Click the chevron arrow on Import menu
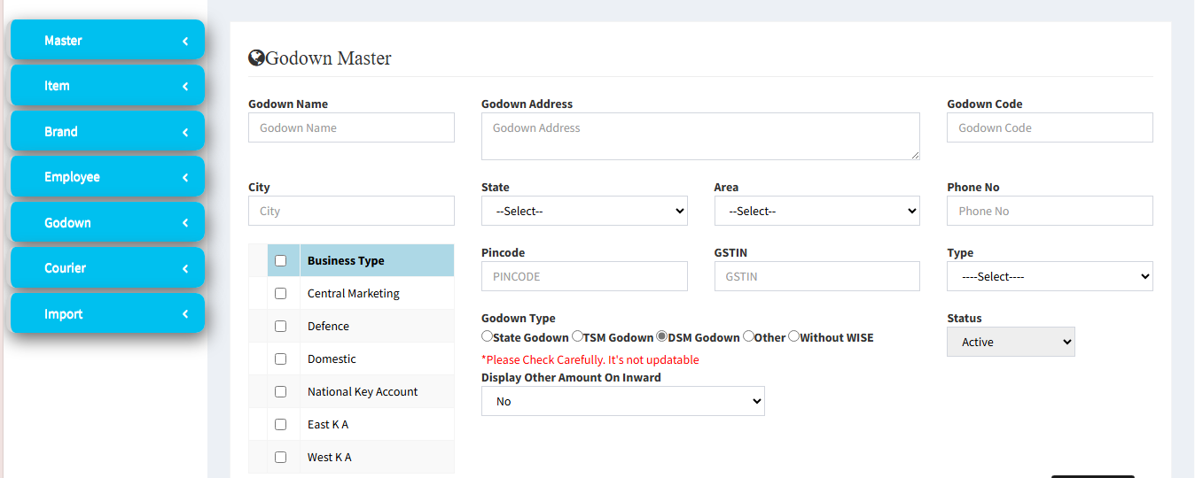 (185, 314)
